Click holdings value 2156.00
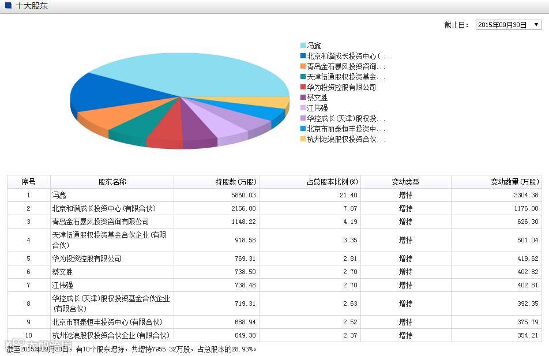This screenshot has width=549, height=356. point(243,208)
